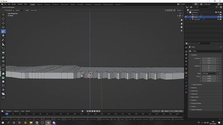Open the Render menu
The image size is (223, 125).
click(14, 5)
